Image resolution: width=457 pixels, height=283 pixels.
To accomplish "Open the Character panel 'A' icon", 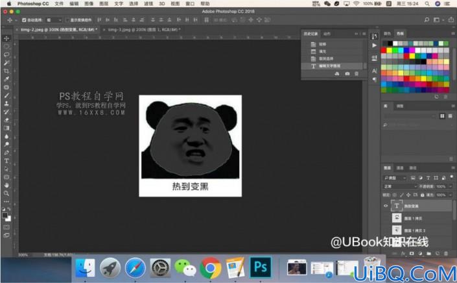I will point(374,71).
